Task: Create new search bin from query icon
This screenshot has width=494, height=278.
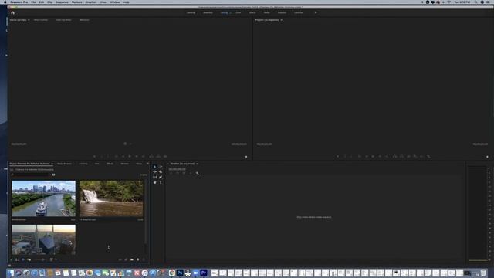Action: 53,175
